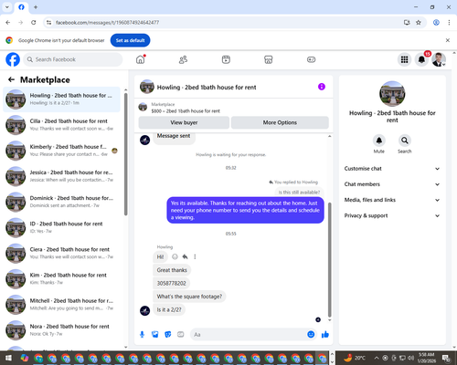Screen dimensions: 457x365
Task: Click the back arrow beside Marketplace
Action: click(11, 79)
